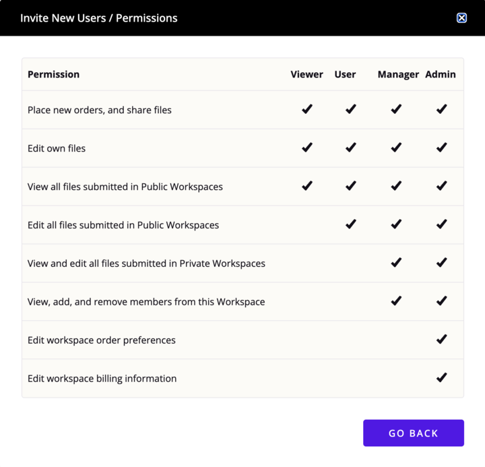The width and height of the screenshot is (485, 467).
Task: Click the GO BACK button
Action: (x=413, y=433)
